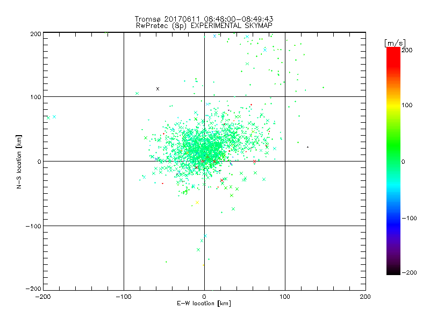Click the 'RwPretec (8p) EXPERIMENTAL SKYMAP' subtitle
The width and height of the screenshot is (430, 323).
[204, 26]
